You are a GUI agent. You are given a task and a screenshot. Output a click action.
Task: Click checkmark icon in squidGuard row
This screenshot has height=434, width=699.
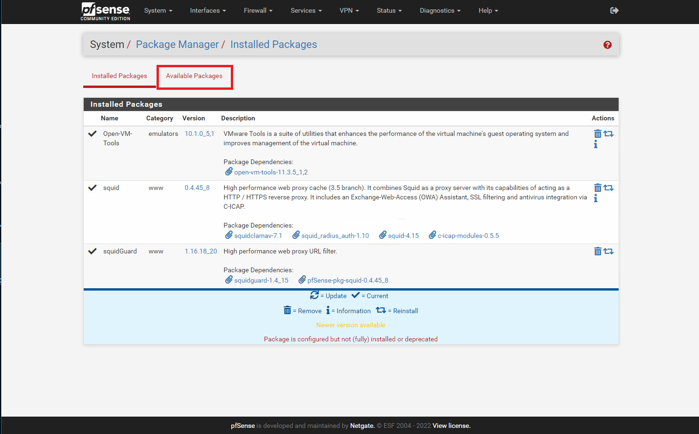pyautogui.click(x=93, y=252)
